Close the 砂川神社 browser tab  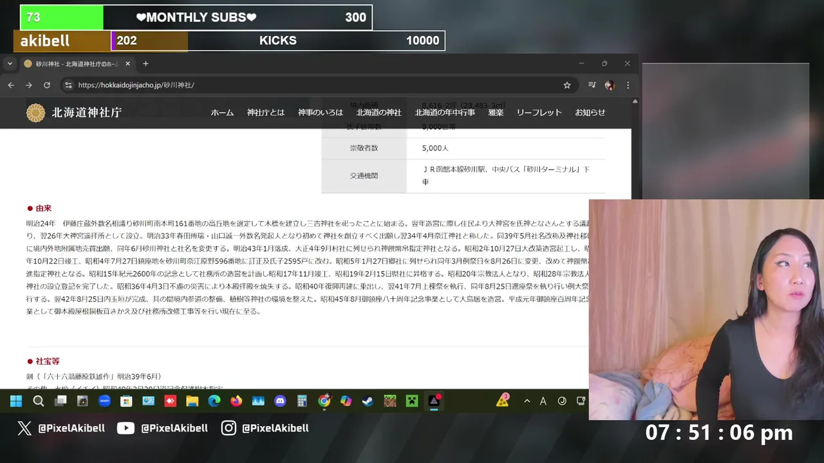(127, 64)
